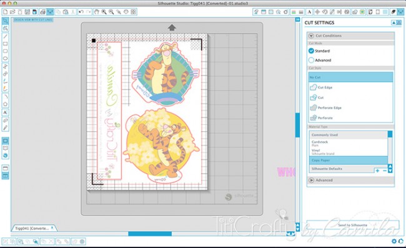
Task: Collapse the Cut Conditions section
Action: pyautogui.click(x=311, y=36)
